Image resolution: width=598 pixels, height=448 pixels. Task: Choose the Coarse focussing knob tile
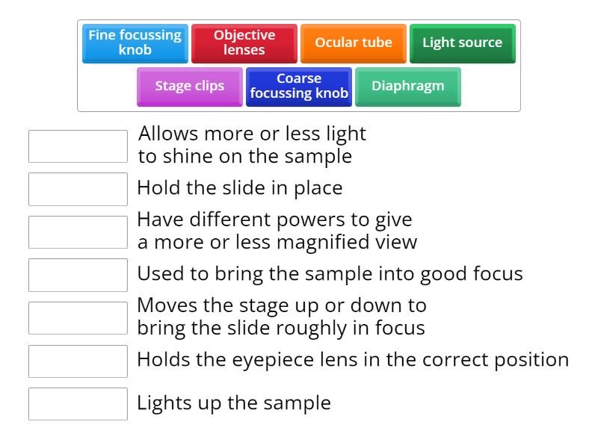click(x=298, y=87)
